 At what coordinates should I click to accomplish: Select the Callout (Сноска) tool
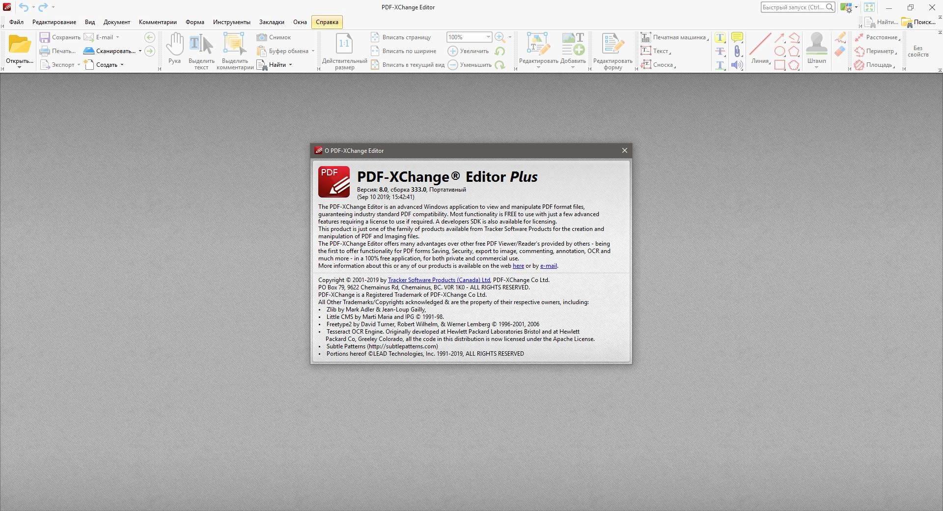click(x=658, y=65)
